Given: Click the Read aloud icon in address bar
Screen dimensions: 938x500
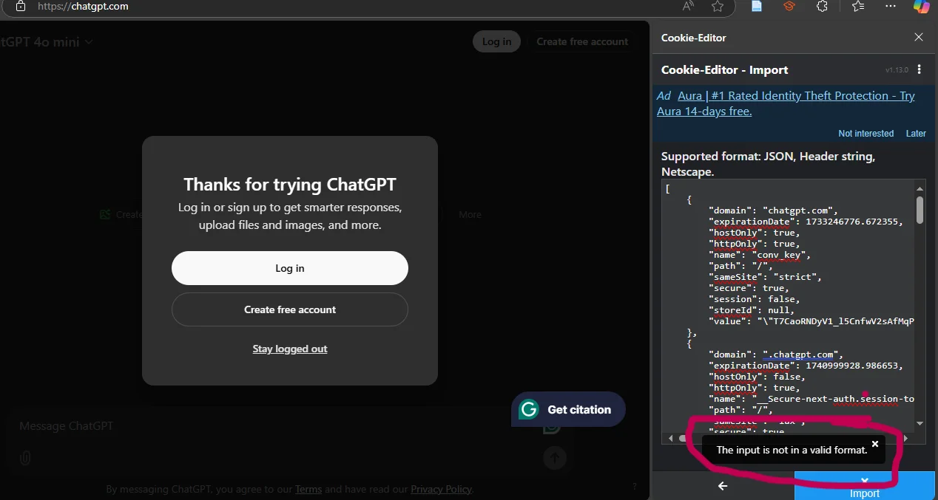Looking at the screenshot, I should (688, 6).
